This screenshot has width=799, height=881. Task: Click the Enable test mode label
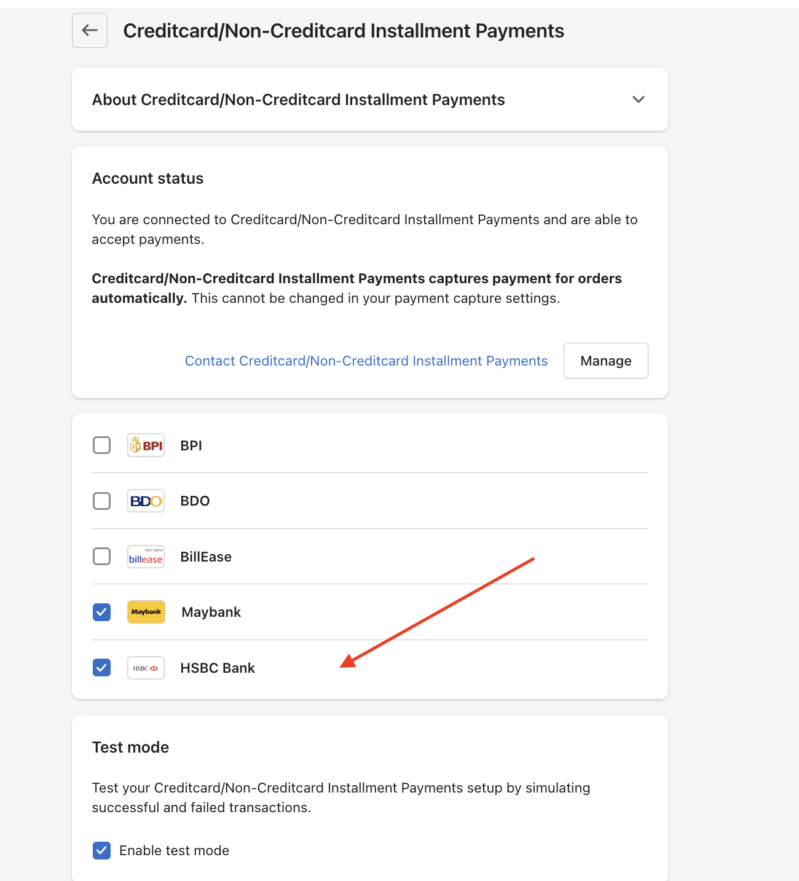174,850
